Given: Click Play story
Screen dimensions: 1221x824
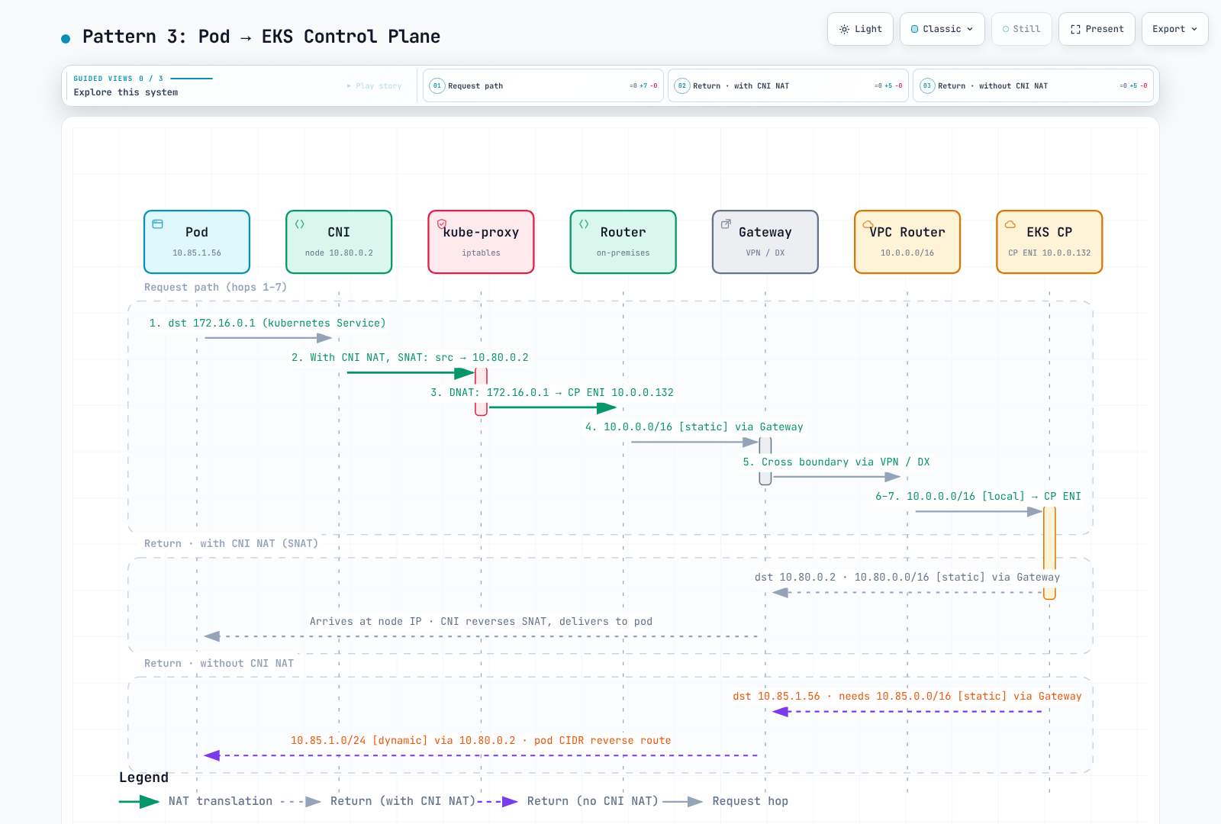Looking at the screenshot, I should point(374,86).
